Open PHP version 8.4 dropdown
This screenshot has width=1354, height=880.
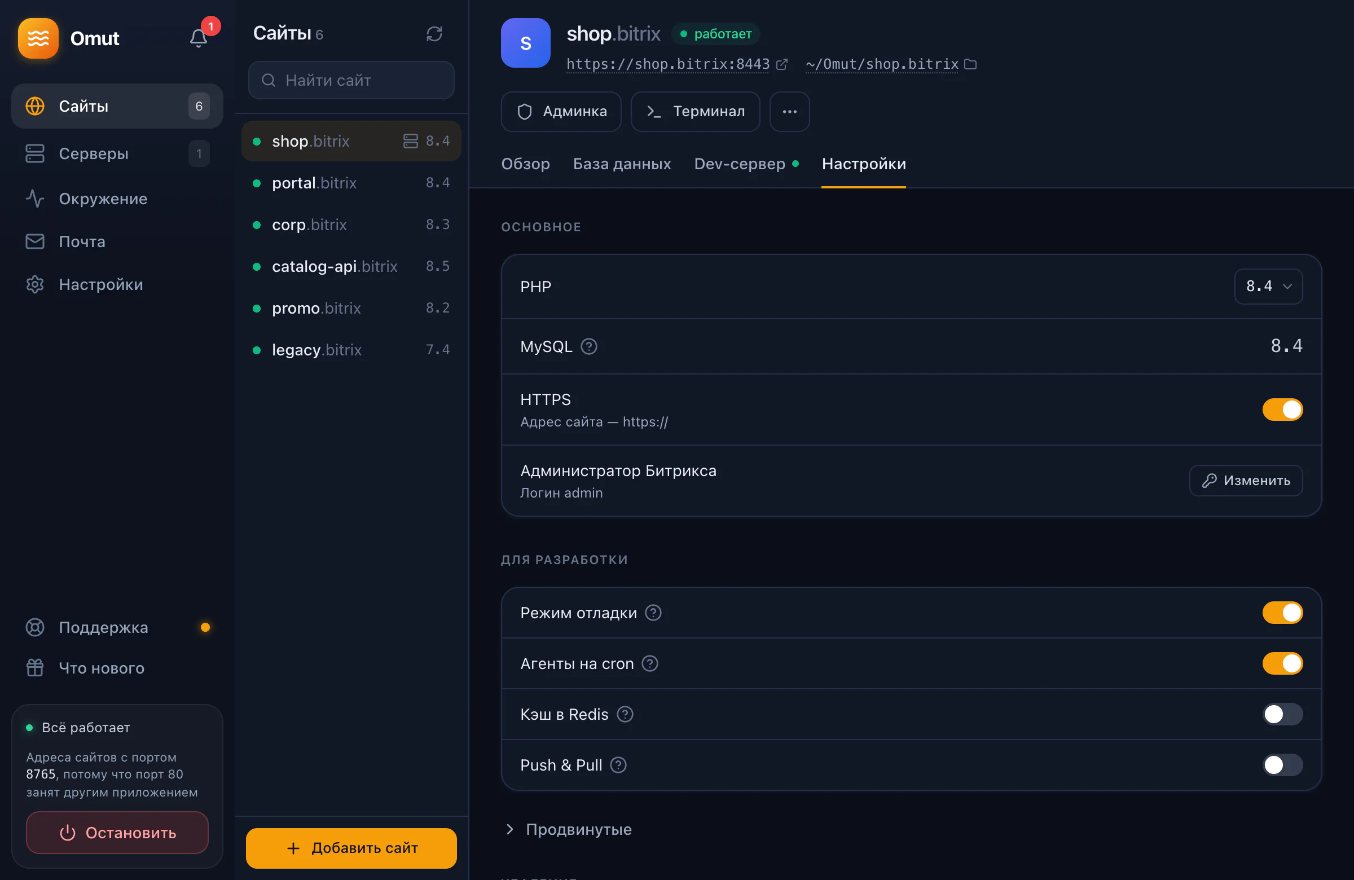tap(1268, 286)
